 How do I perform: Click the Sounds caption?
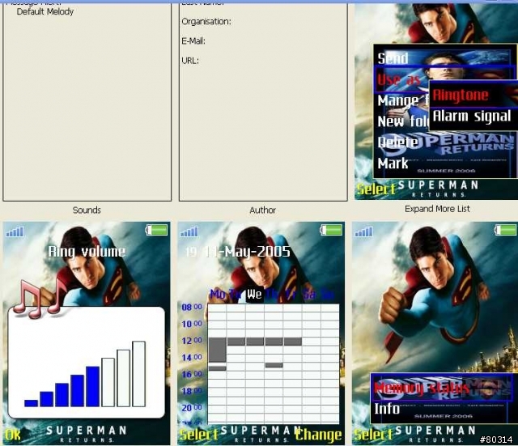click(87, 210)
